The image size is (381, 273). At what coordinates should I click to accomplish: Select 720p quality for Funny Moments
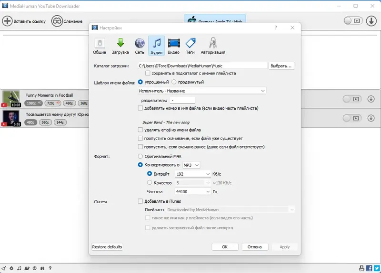click(53, 103)
